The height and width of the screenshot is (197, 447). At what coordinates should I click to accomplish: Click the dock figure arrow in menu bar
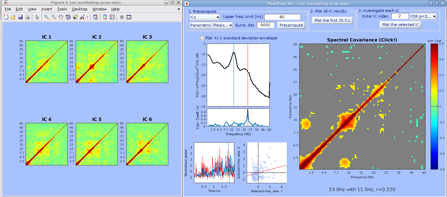pyautogui.click(x=178, y=9)
